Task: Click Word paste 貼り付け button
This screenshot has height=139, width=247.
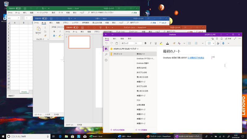Action: 38,30
